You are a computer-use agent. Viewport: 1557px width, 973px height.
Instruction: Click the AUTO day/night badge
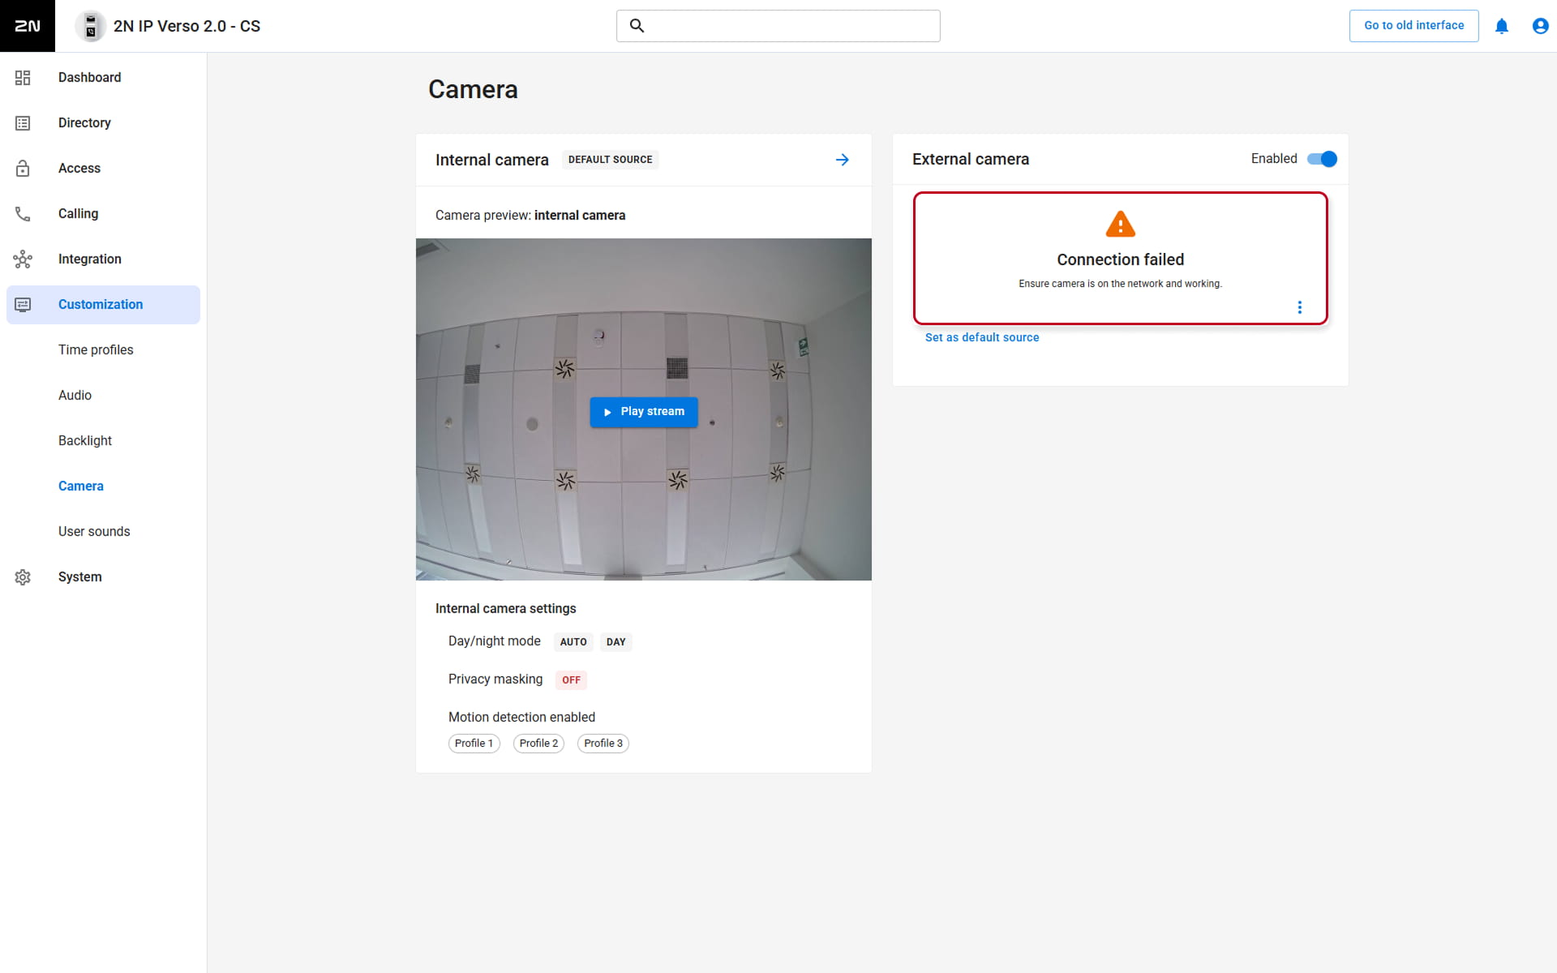(x=573, y=642)
